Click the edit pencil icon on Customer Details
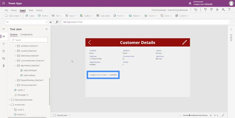Screen dimensions: 235x118 (184, 42)
